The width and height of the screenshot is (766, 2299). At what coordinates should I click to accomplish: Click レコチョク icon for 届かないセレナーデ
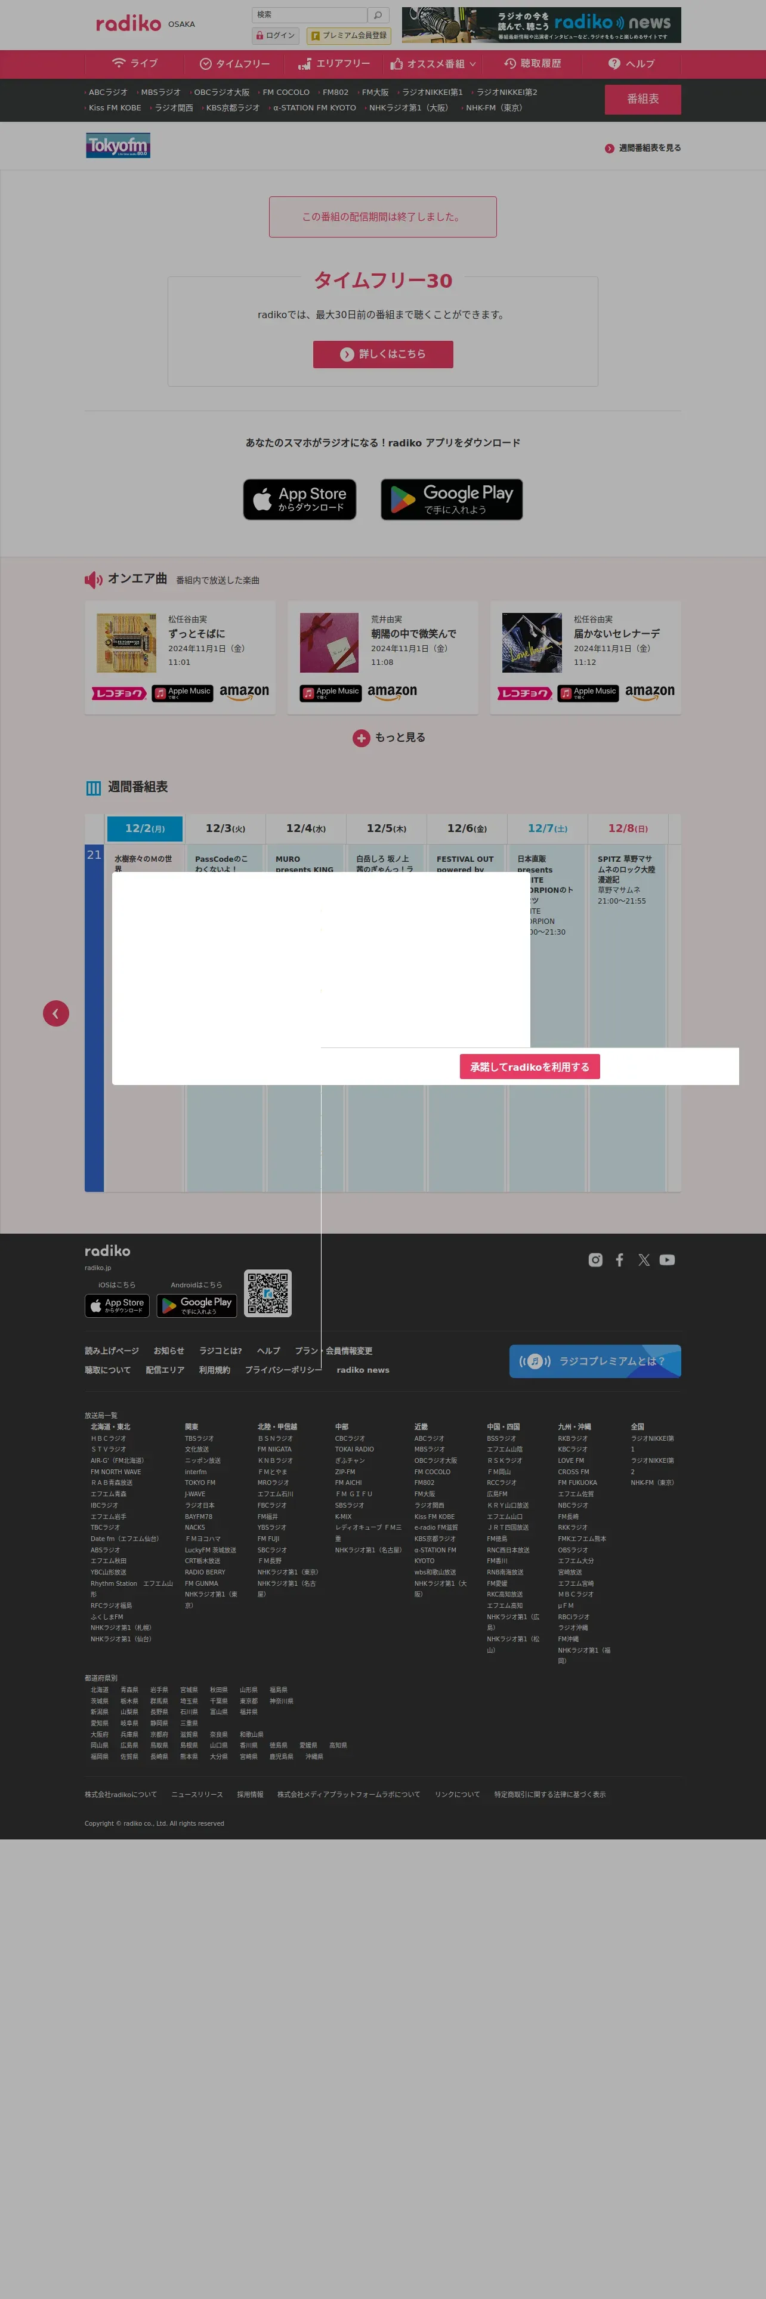524,694
